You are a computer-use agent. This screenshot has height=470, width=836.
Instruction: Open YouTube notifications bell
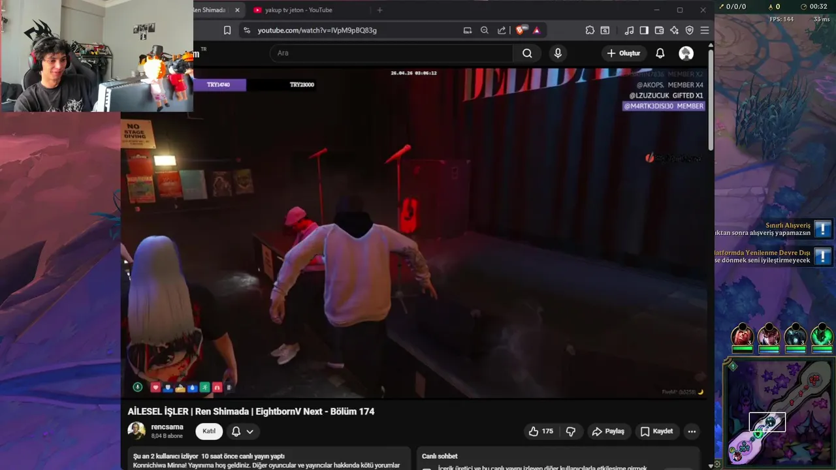(660, 53)
